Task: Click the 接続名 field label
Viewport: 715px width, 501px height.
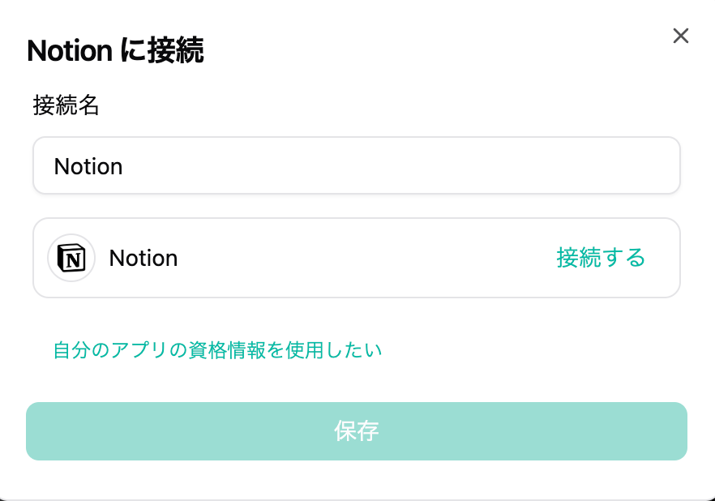Action: tap(66, 105)
